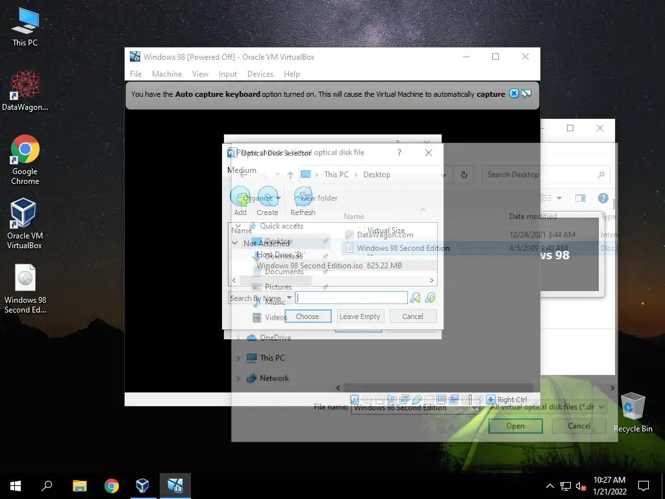Select the Windows 98 Second Edition ISO desktop file
The height and width of the screenshot is (499, 665).
[x=25, y=288]
